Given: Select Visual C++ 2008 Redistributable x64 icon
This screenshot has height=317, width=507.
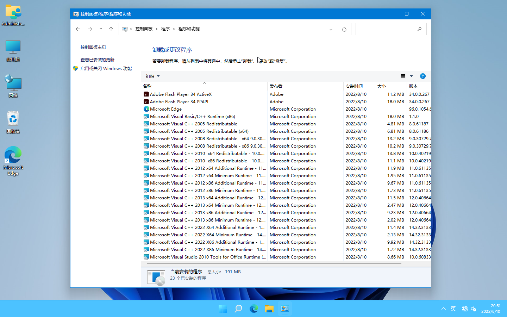Looking at the screenshot, I should tap(146, 139).
